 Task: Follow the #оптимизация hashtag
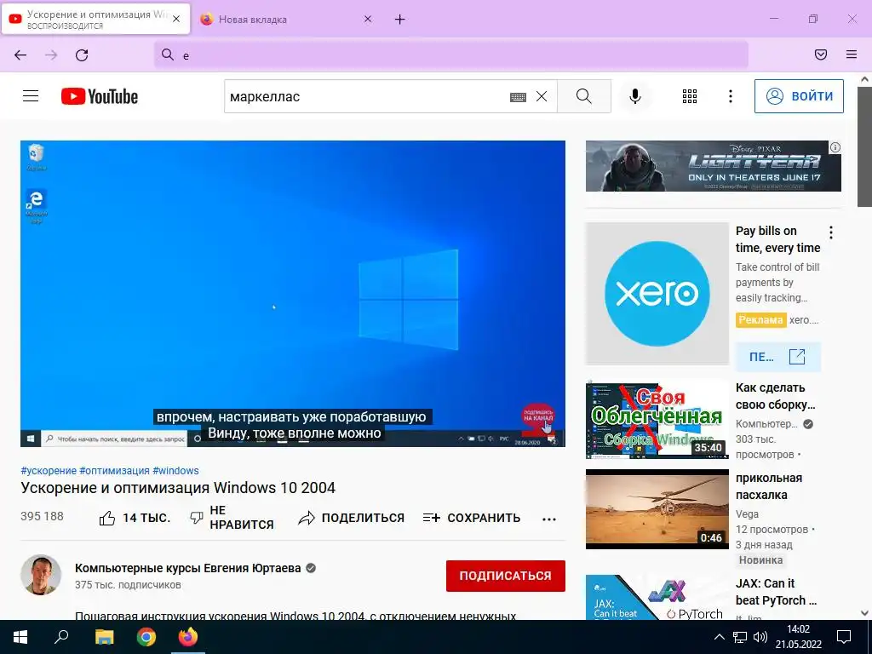(x=115, y=470)
